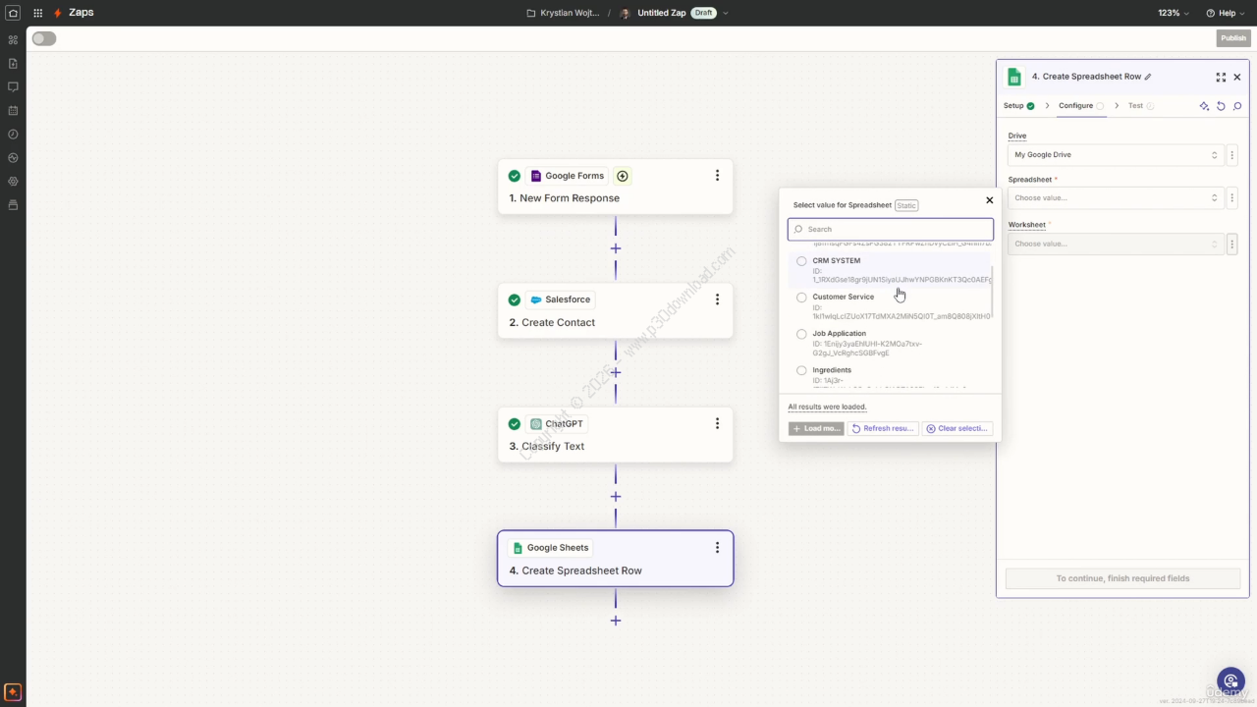Expand the step panel to full screen

1221,77
